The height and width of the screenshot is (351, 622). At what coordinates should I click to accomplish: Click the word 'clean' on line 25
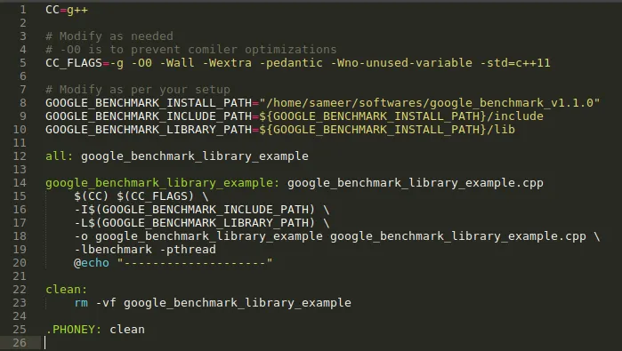pos(127,330)
